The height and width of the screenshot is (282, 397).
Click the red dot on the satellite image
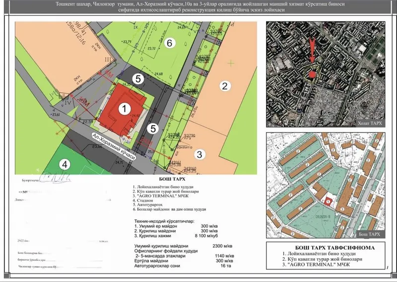pyautogui.click(x=313, y=74)
